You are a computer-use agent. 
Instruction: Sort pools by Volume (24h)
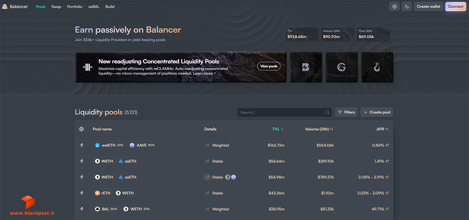pos(319,129)
